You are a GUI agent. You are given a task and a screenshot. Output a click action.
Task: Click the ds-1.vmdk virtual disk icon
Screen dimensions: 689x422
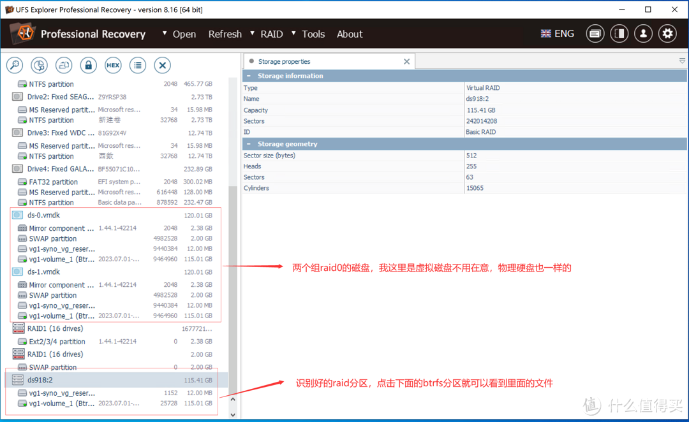[18, 272]
